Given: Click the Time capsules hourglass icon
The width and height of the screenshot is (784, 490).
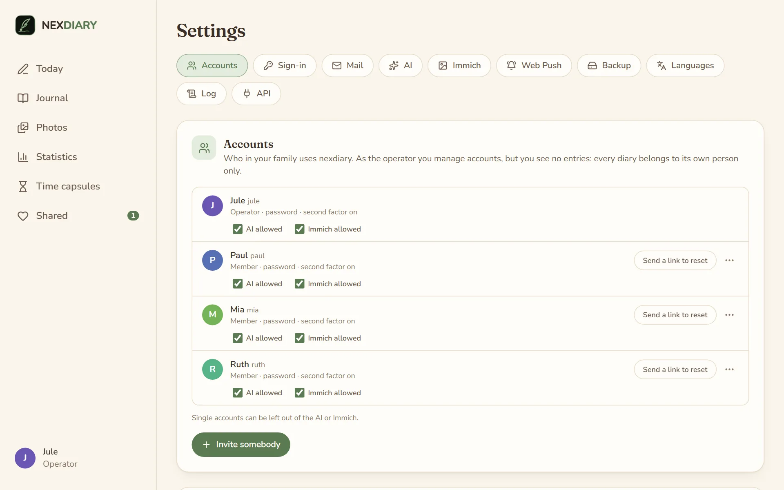Looking at the screenshot, I should tap(23, 186).
